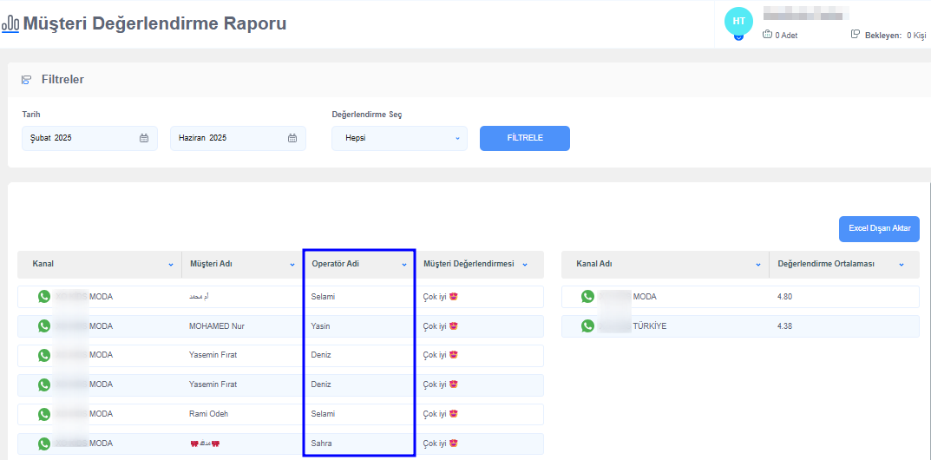Viewport: 931px width, 460px height.
Task: Open the Değerlendirme Seç dropdown showing Hepsi
Action: (400, 138)
